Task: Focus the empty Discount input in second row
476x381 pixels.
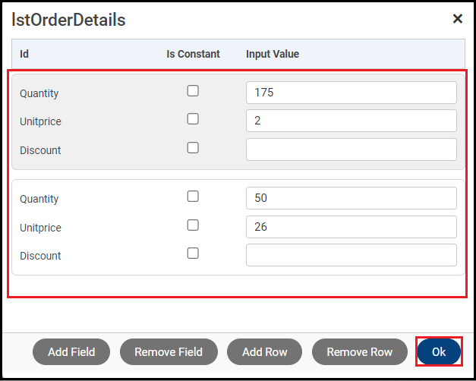Action: click(x=351, y=255)
